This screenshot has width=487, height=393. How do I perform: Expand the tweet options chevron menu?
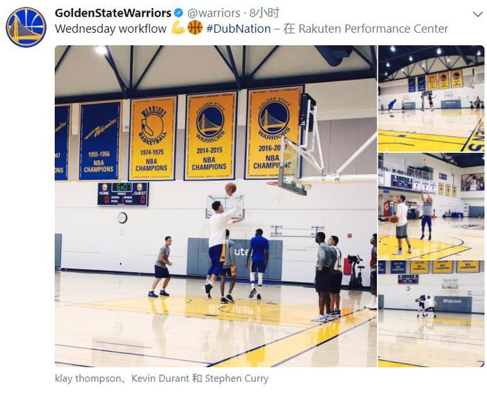tap(478, 15)
